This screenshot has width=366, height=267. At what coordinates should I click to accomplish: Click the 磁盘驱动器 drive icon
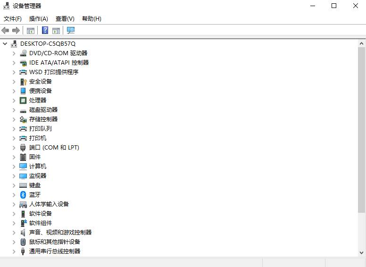tap(23, 111)
